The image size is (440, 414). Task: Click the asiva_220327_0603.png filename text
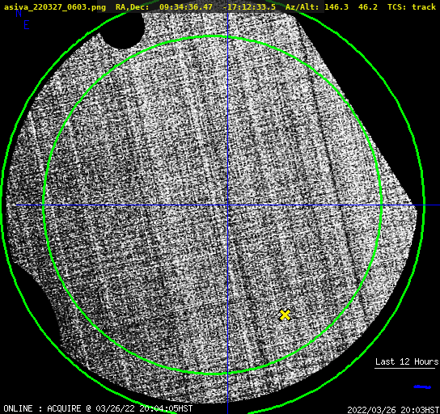pyautogui.click(x=55, y=6)
